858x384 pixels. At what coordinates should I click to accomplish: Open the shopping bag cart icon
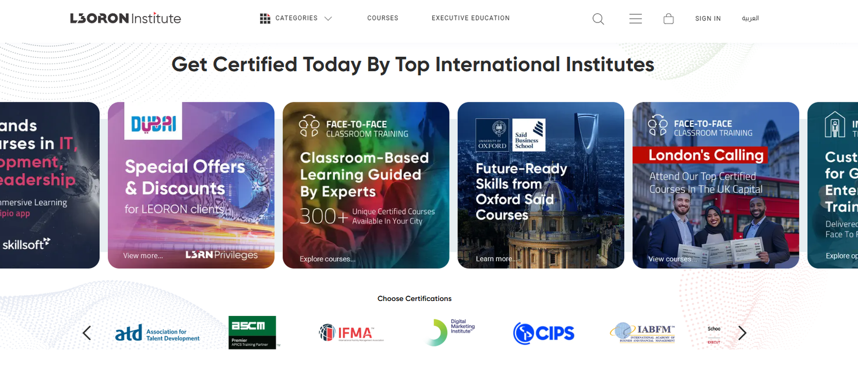tap(668, 19)
